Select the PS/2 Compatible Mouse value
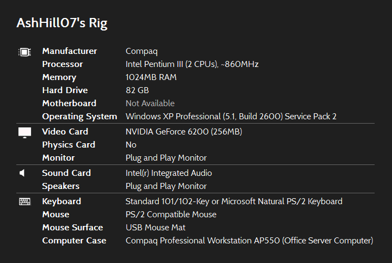Image resolution: width=392 pixels, height=263 pixels. [x=171, y=215]
